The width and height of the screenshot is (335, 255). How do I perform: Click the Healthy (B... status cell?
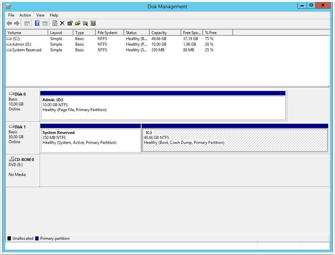[137, 39]
